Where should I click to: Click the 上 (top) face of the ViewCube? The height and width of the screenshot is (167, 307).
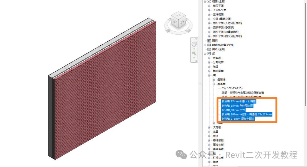pyautogui.click(x=178, y=15)
